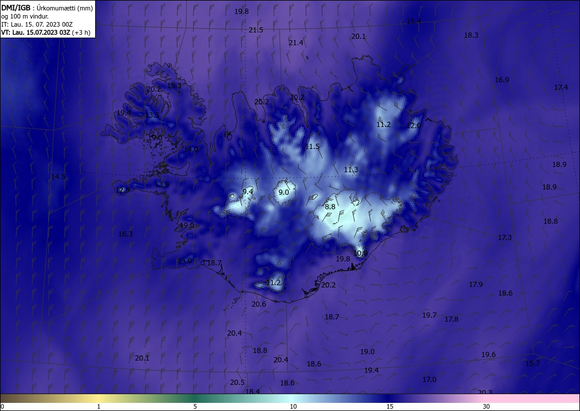Click the title text 'DMI/IGB : Úrkomumætti (mm)'
The image size is (580, 411).
pos(47,8)
